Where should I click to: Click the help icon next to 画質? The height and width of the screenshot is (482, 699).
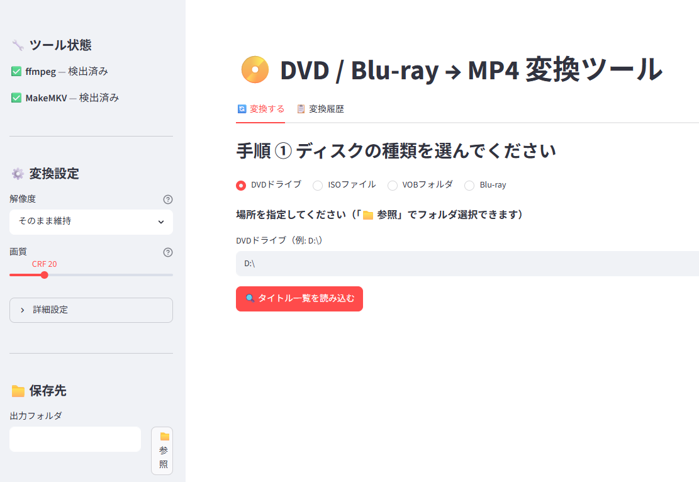(x=167, y=252)
